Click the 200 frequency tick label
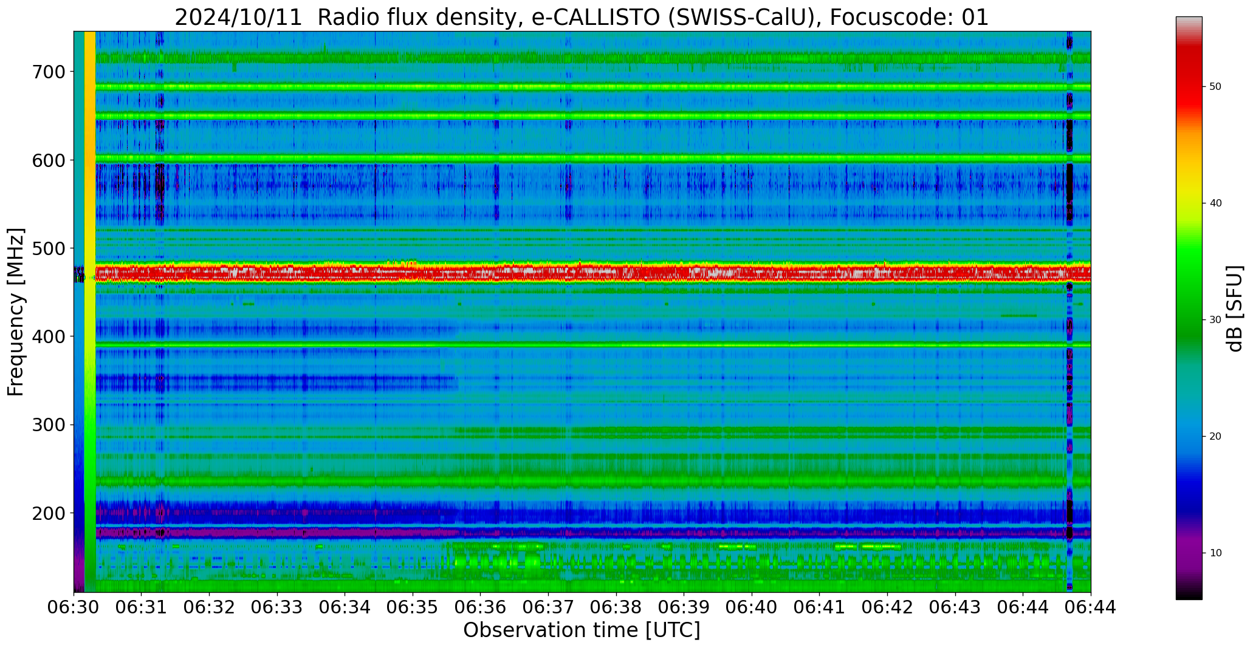1253x648 pixels. [x=49, y=513]
